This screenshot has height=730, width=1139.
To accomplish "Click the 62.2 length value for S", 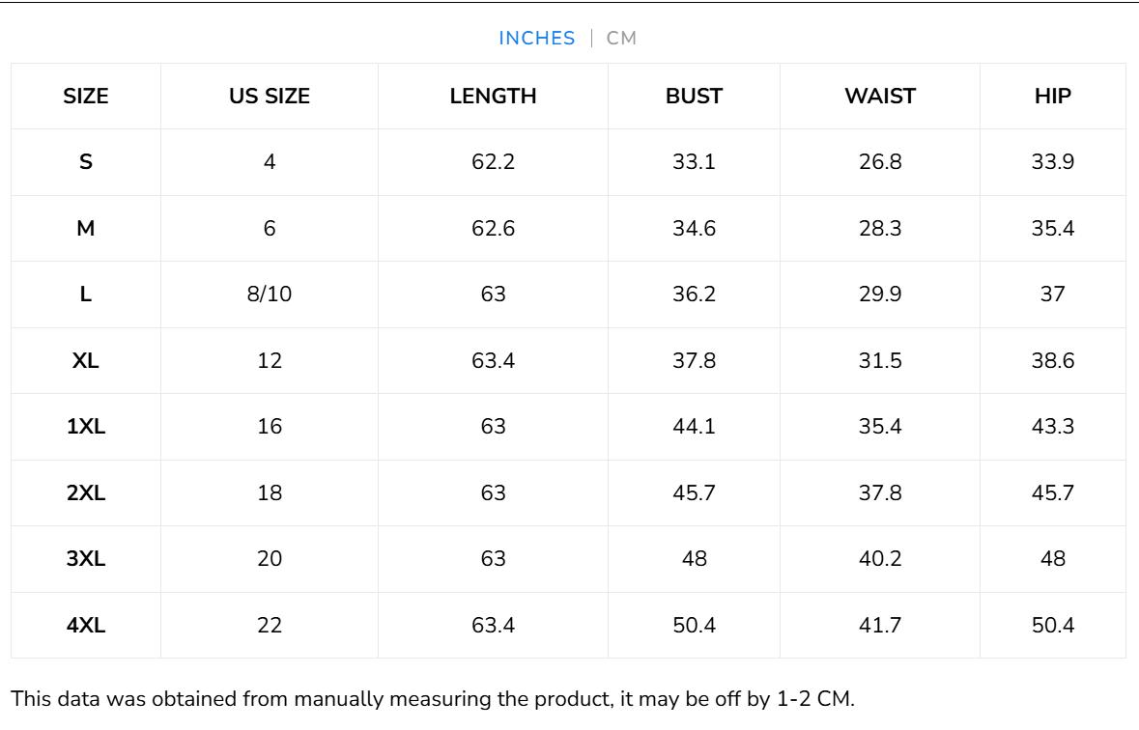I will point(493,162).
